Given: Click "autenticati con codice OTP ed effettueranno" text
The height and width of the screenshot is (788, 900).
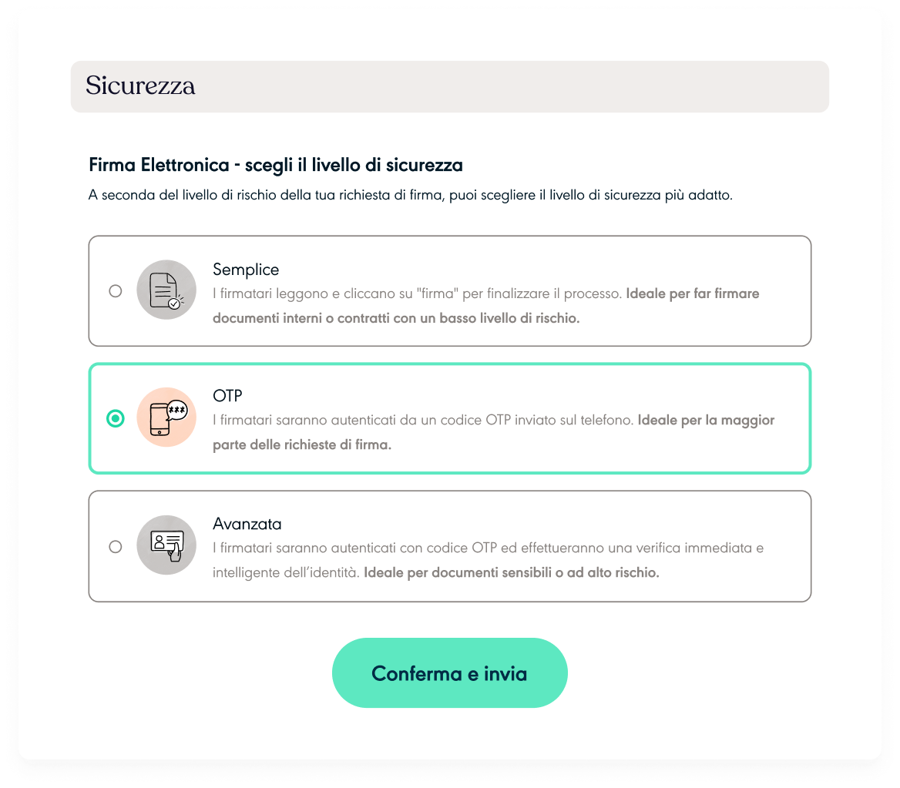Looking at the screenshot, I should (432, 548).
